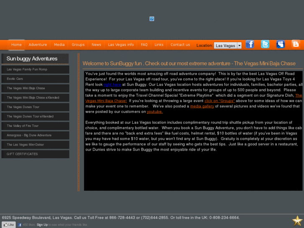Go to the Home menu tab
Image resolution: width=304 pixels, height=228 pixels.
pos(16,45)
